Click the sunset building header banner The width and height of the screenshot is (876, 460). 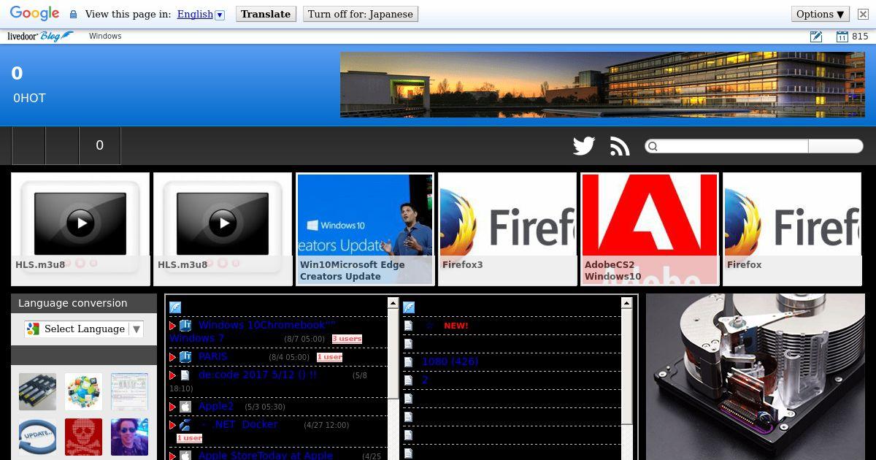point(602,85)
